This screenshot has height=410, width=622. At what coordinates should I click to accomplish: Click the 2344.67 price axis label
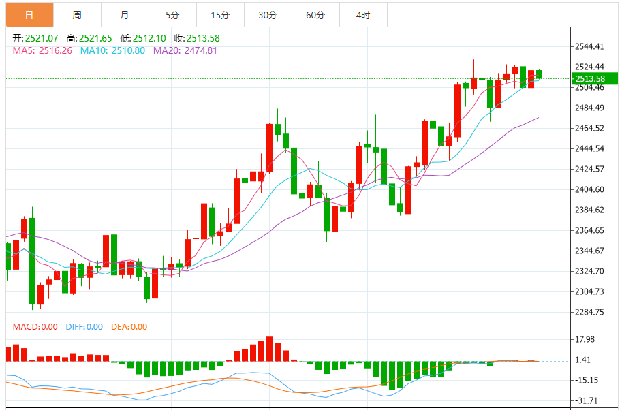pos(589,251)
